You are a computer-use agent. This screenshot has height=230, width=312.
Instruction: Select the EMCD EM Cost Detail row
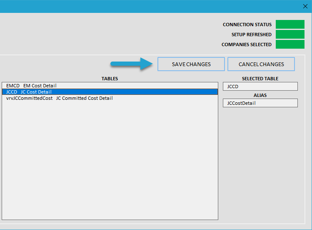110,86
